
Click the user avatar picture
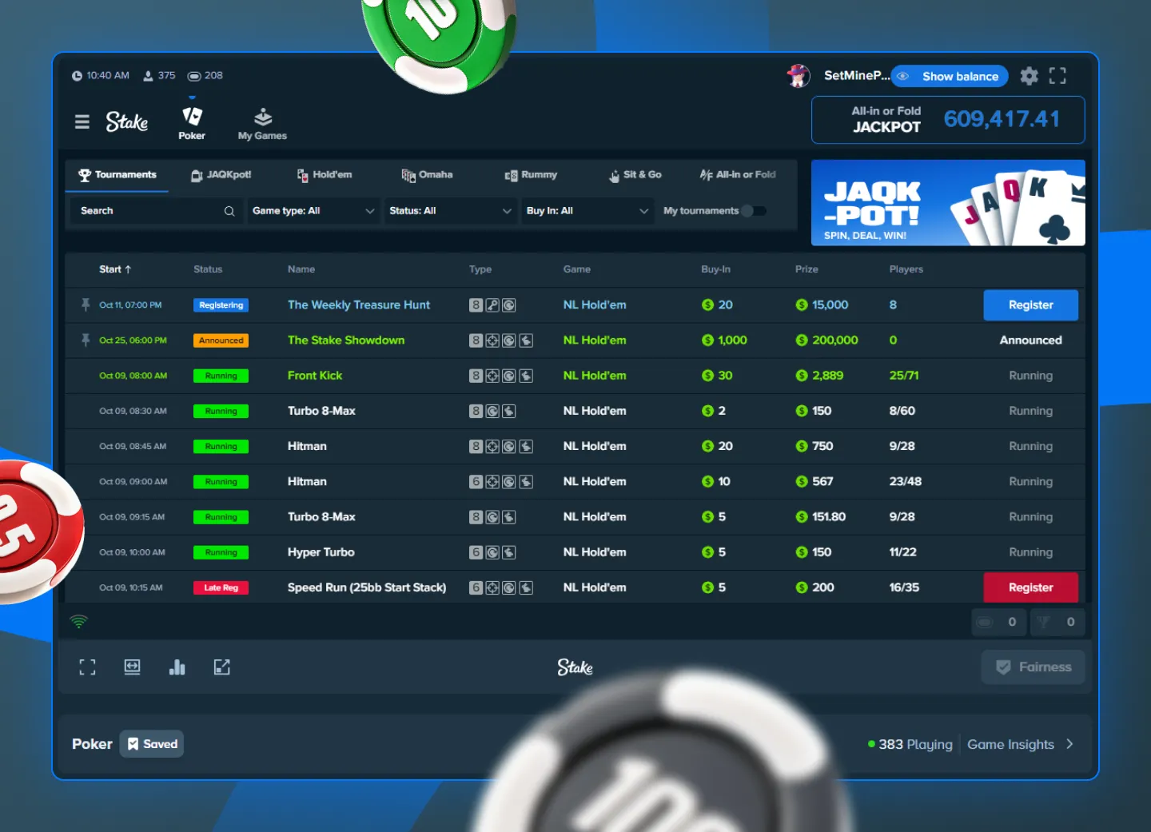pos(799,76)
